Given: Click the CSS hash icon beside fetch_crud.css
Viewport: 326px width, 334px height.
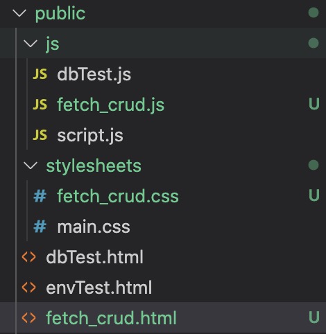Looking at the screenshot, I should click(40, 196).
